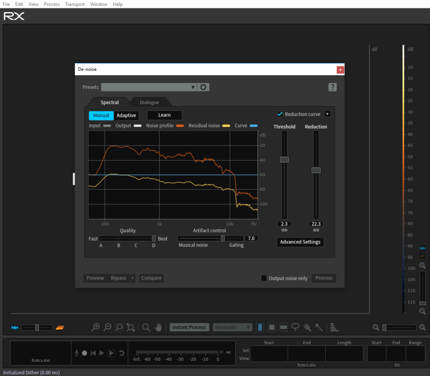This screenshot has height=376, width=430.
Task: Open the preset settings gear
Action: point(204,87)
